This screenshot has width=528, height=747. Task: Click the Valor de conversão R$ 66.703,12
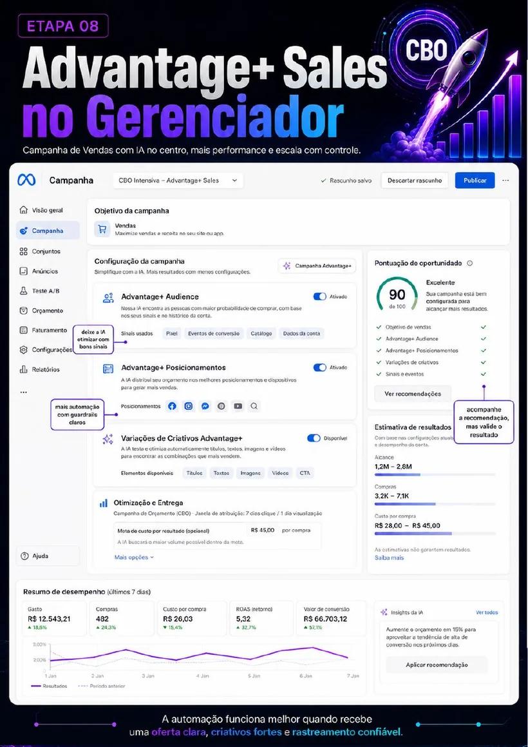tap(325, 618)
